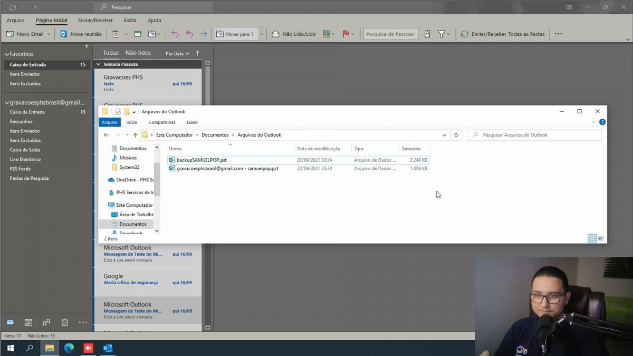Open the Compartilhar tab in Explorer
This screenshot has width=633, height=356.
tap(162, 122)
